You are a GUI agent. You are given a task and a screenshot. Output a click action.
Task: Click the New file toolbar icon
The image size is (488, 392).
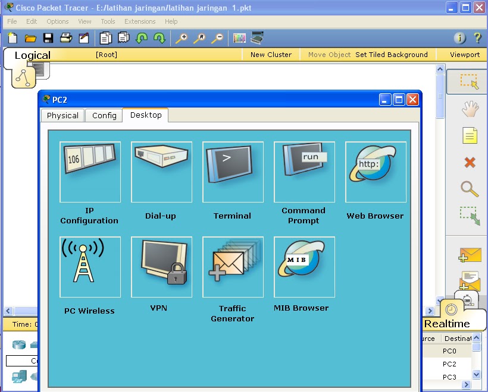coord(12,38)
